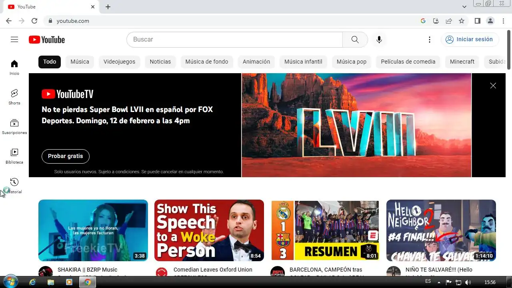This screenshot has width=512, height=288.
Task: Open the hamburger guide menu
Action: click(14, 39)
